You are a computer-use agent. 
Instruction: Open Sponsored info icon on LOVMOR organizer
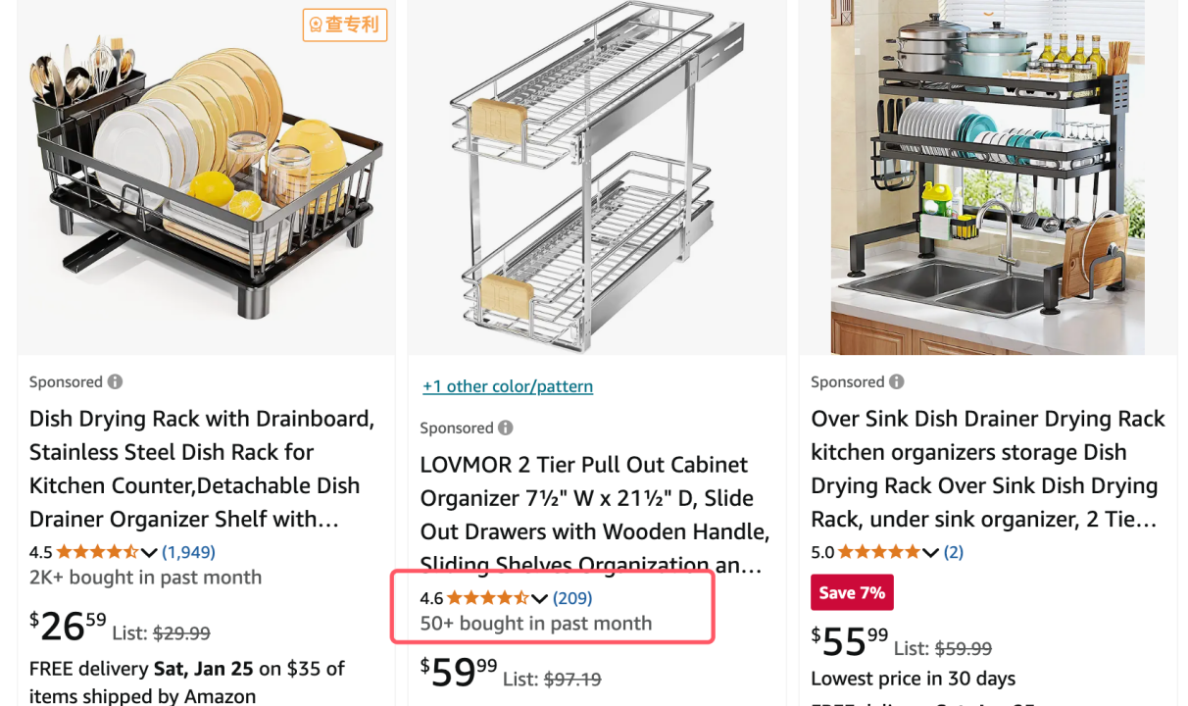pyautogui.click(x=506, y=429)
